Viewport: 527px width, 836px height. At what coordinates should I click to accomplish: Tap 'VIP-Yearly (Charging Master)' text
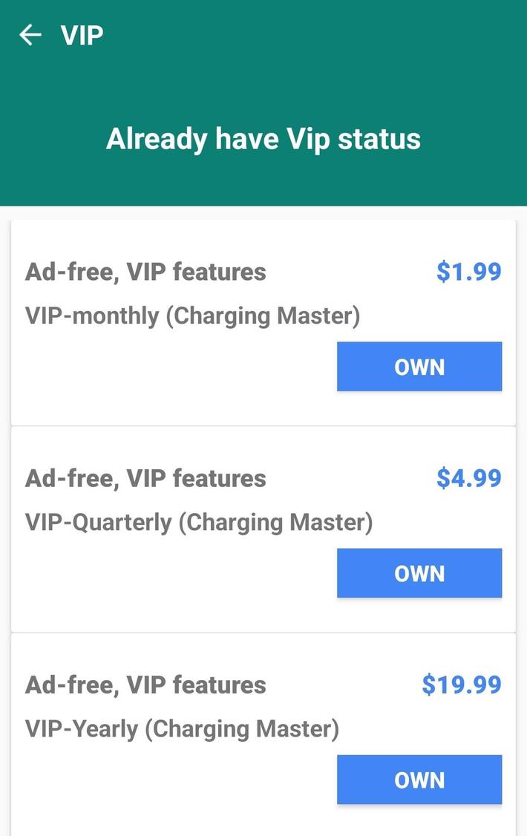click(182, 728)
